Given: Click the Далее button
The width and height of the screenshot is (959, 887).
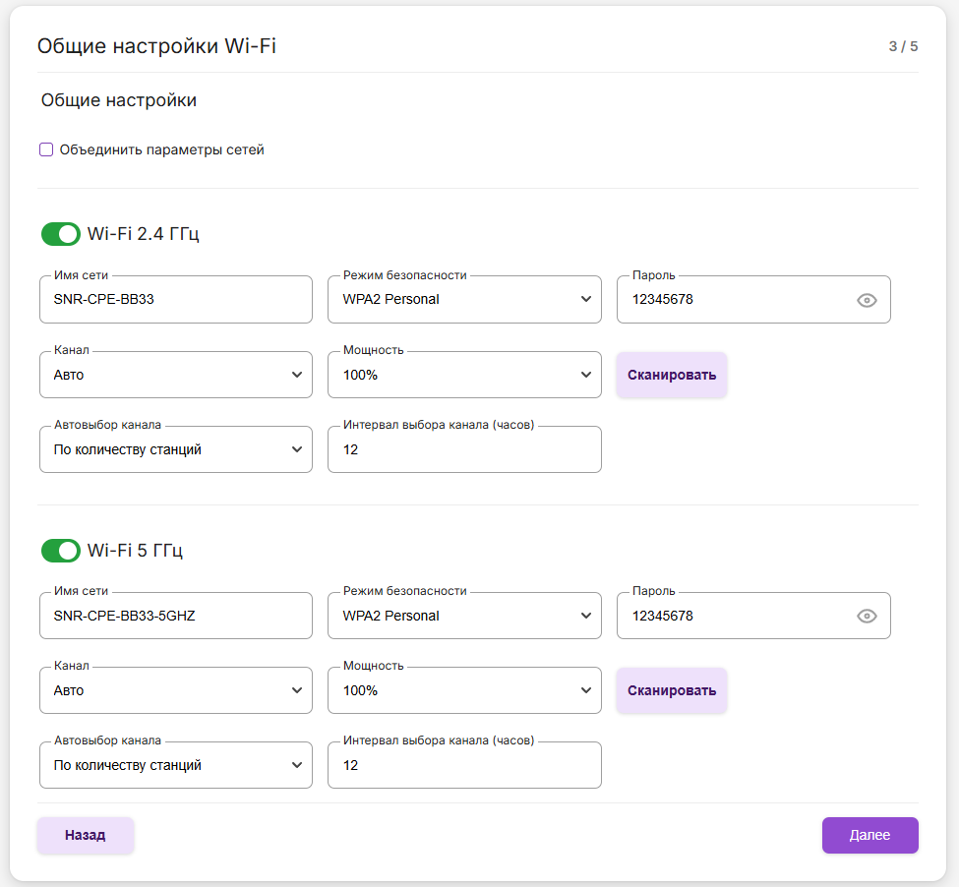Looking at the screenshot, I should tap(869, 835).
